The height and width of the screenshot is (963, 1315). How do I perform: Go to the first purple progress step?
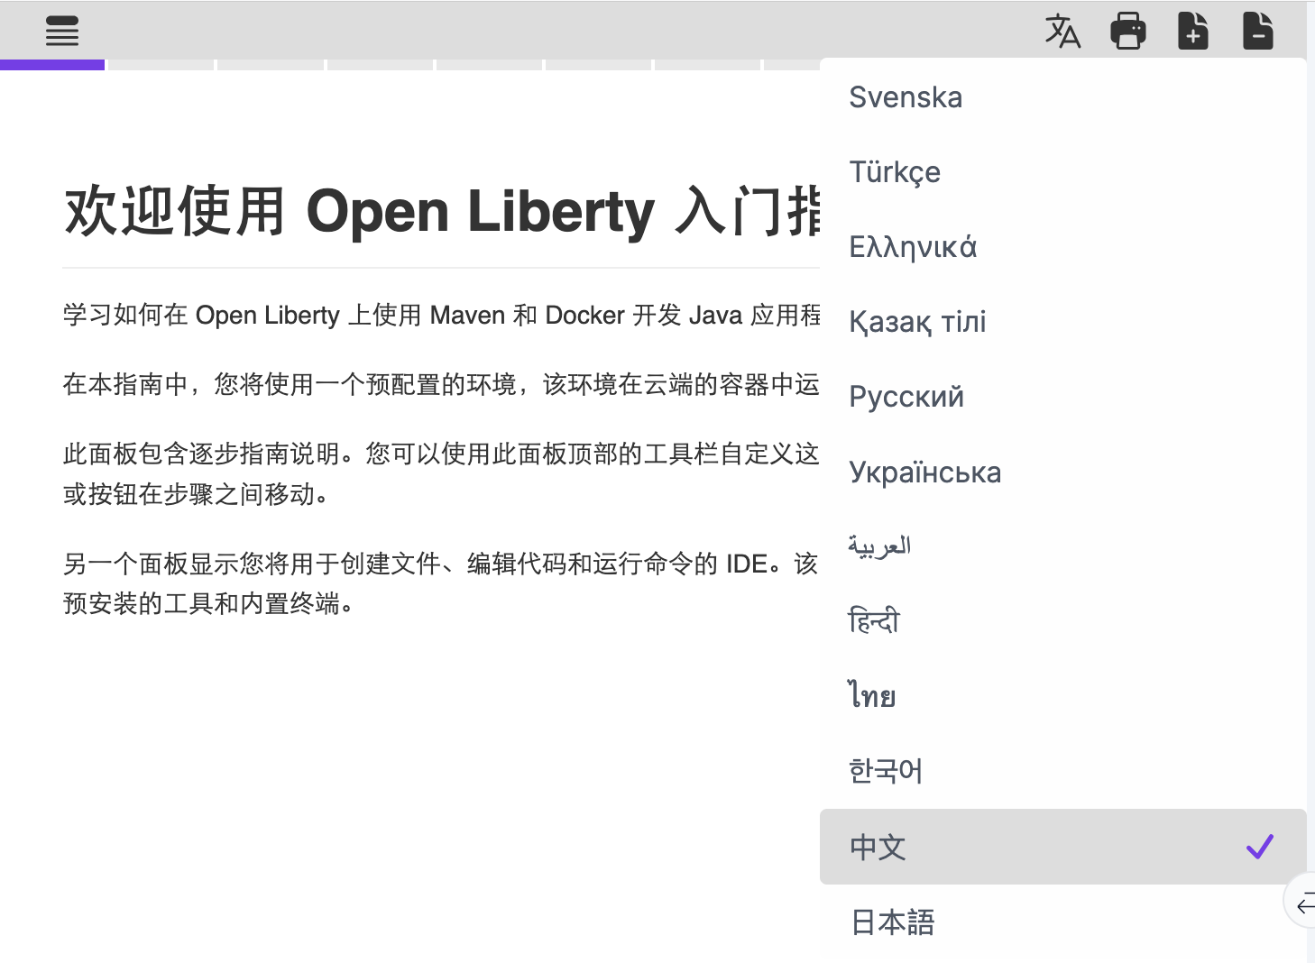pos(52,64)
